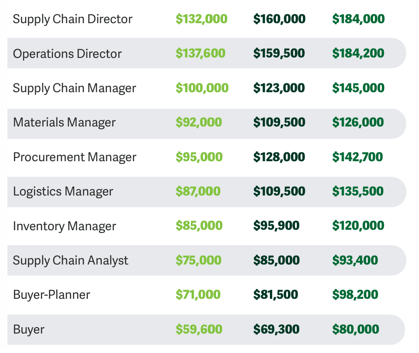Select the $135,500 Logistics Manager salary
Viewport: 419px width, 353px height.
point(358,191)
